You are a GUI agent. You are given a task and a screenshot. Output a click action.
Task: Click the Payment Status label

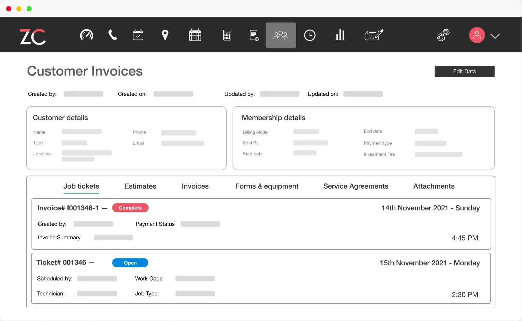pyautogui.click(x=155, y=224)
